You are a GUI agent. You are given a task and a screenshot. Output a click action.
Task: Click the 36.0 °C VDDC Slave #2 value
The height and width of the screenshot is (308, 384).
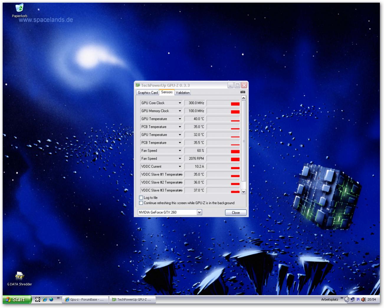(x=195, y=182)
